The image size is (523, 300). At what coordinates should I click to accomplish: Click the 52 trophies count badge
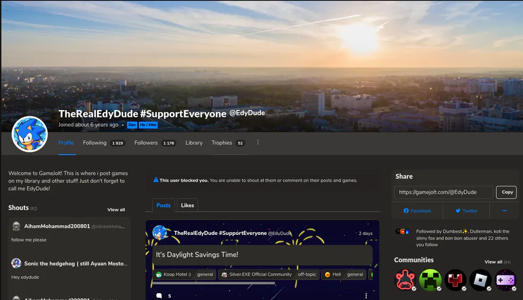tap(240, 143)
